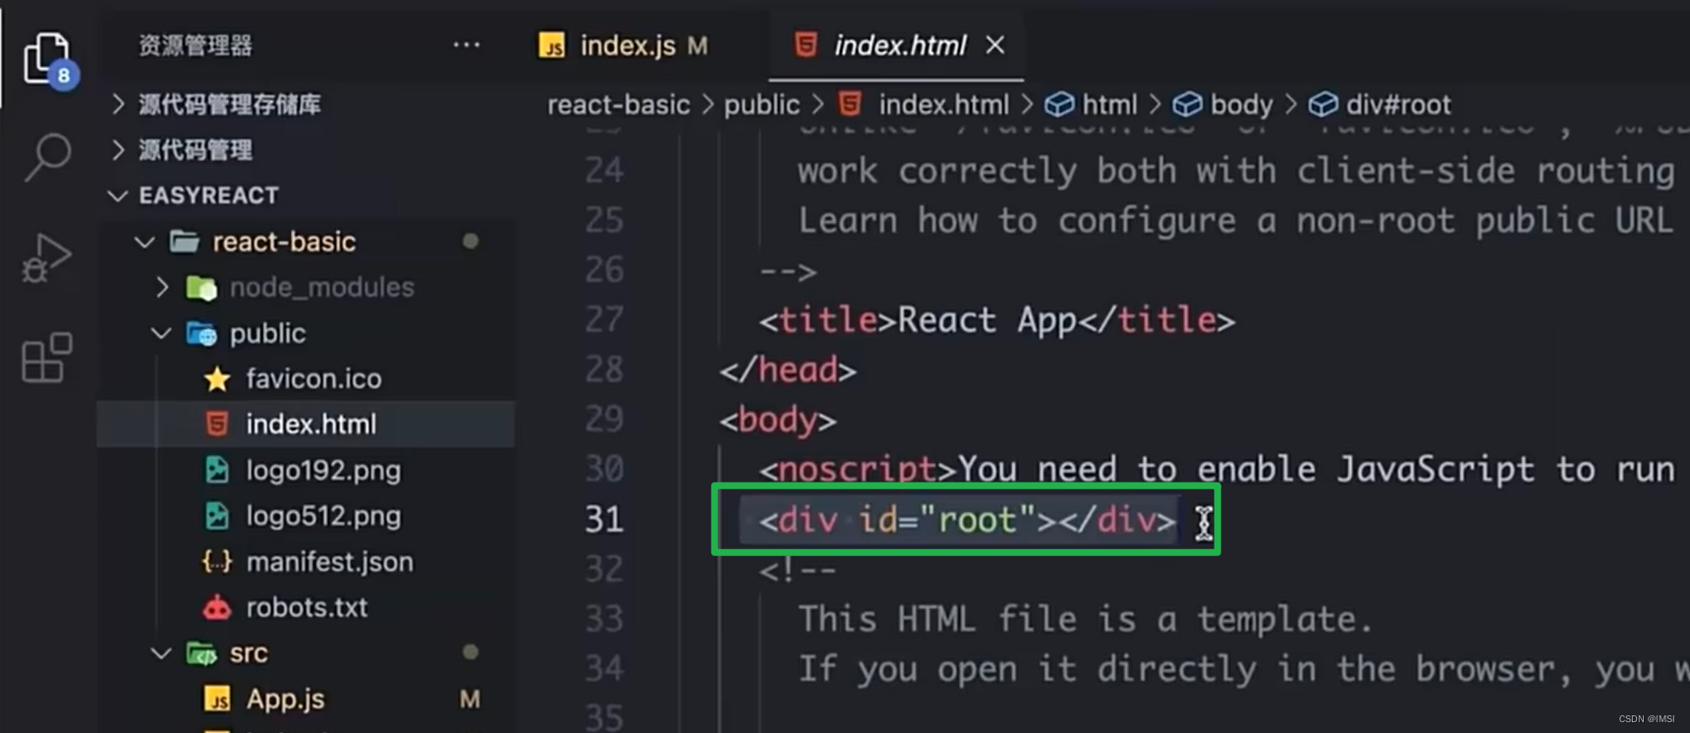Click the node_modules folder icon
The height and width of the screenshot is (733, 1690).
click(201, 287)
